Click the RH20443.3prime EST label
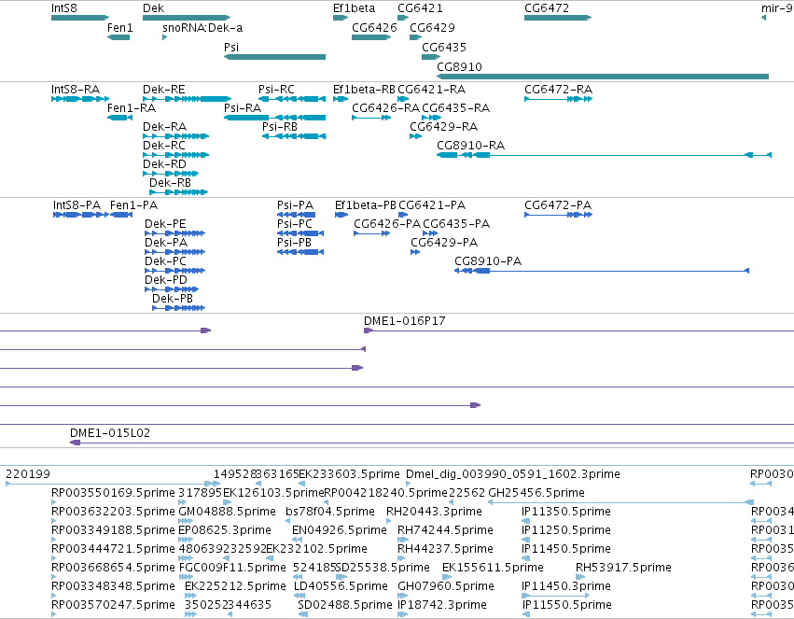This screenshot has height=619, width=794. (x=434, y=512)
